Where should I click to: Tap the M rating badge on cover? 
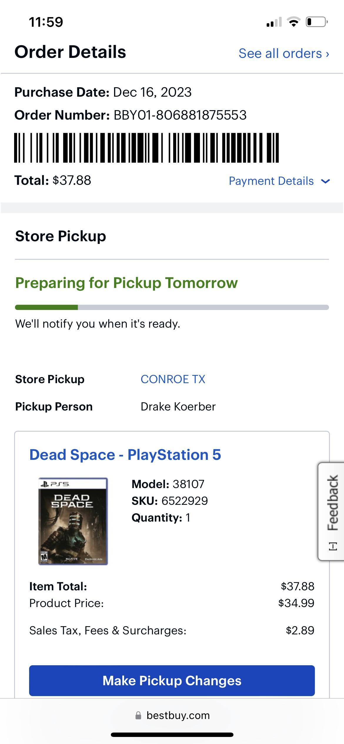(44, 557)
